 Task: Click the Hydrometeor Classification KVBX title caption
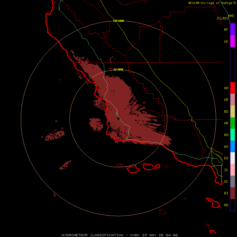point(120,235)
